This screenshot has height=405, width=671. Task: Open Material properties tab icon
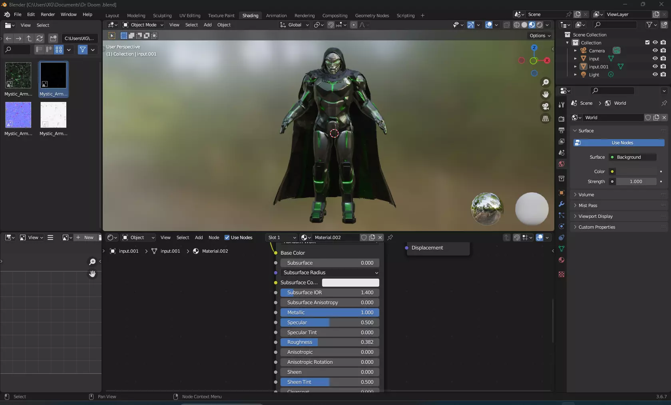pyautogui.click(x=561, y=260)
